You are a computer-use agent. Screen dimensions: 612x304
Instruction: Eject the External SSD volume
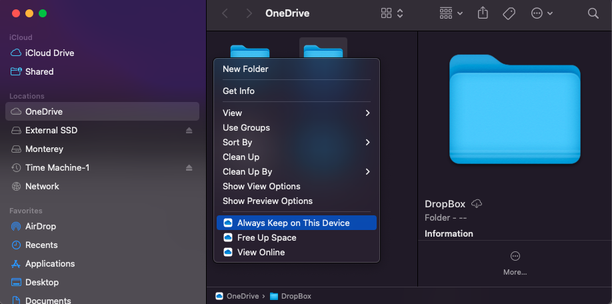tap(189, 131)
